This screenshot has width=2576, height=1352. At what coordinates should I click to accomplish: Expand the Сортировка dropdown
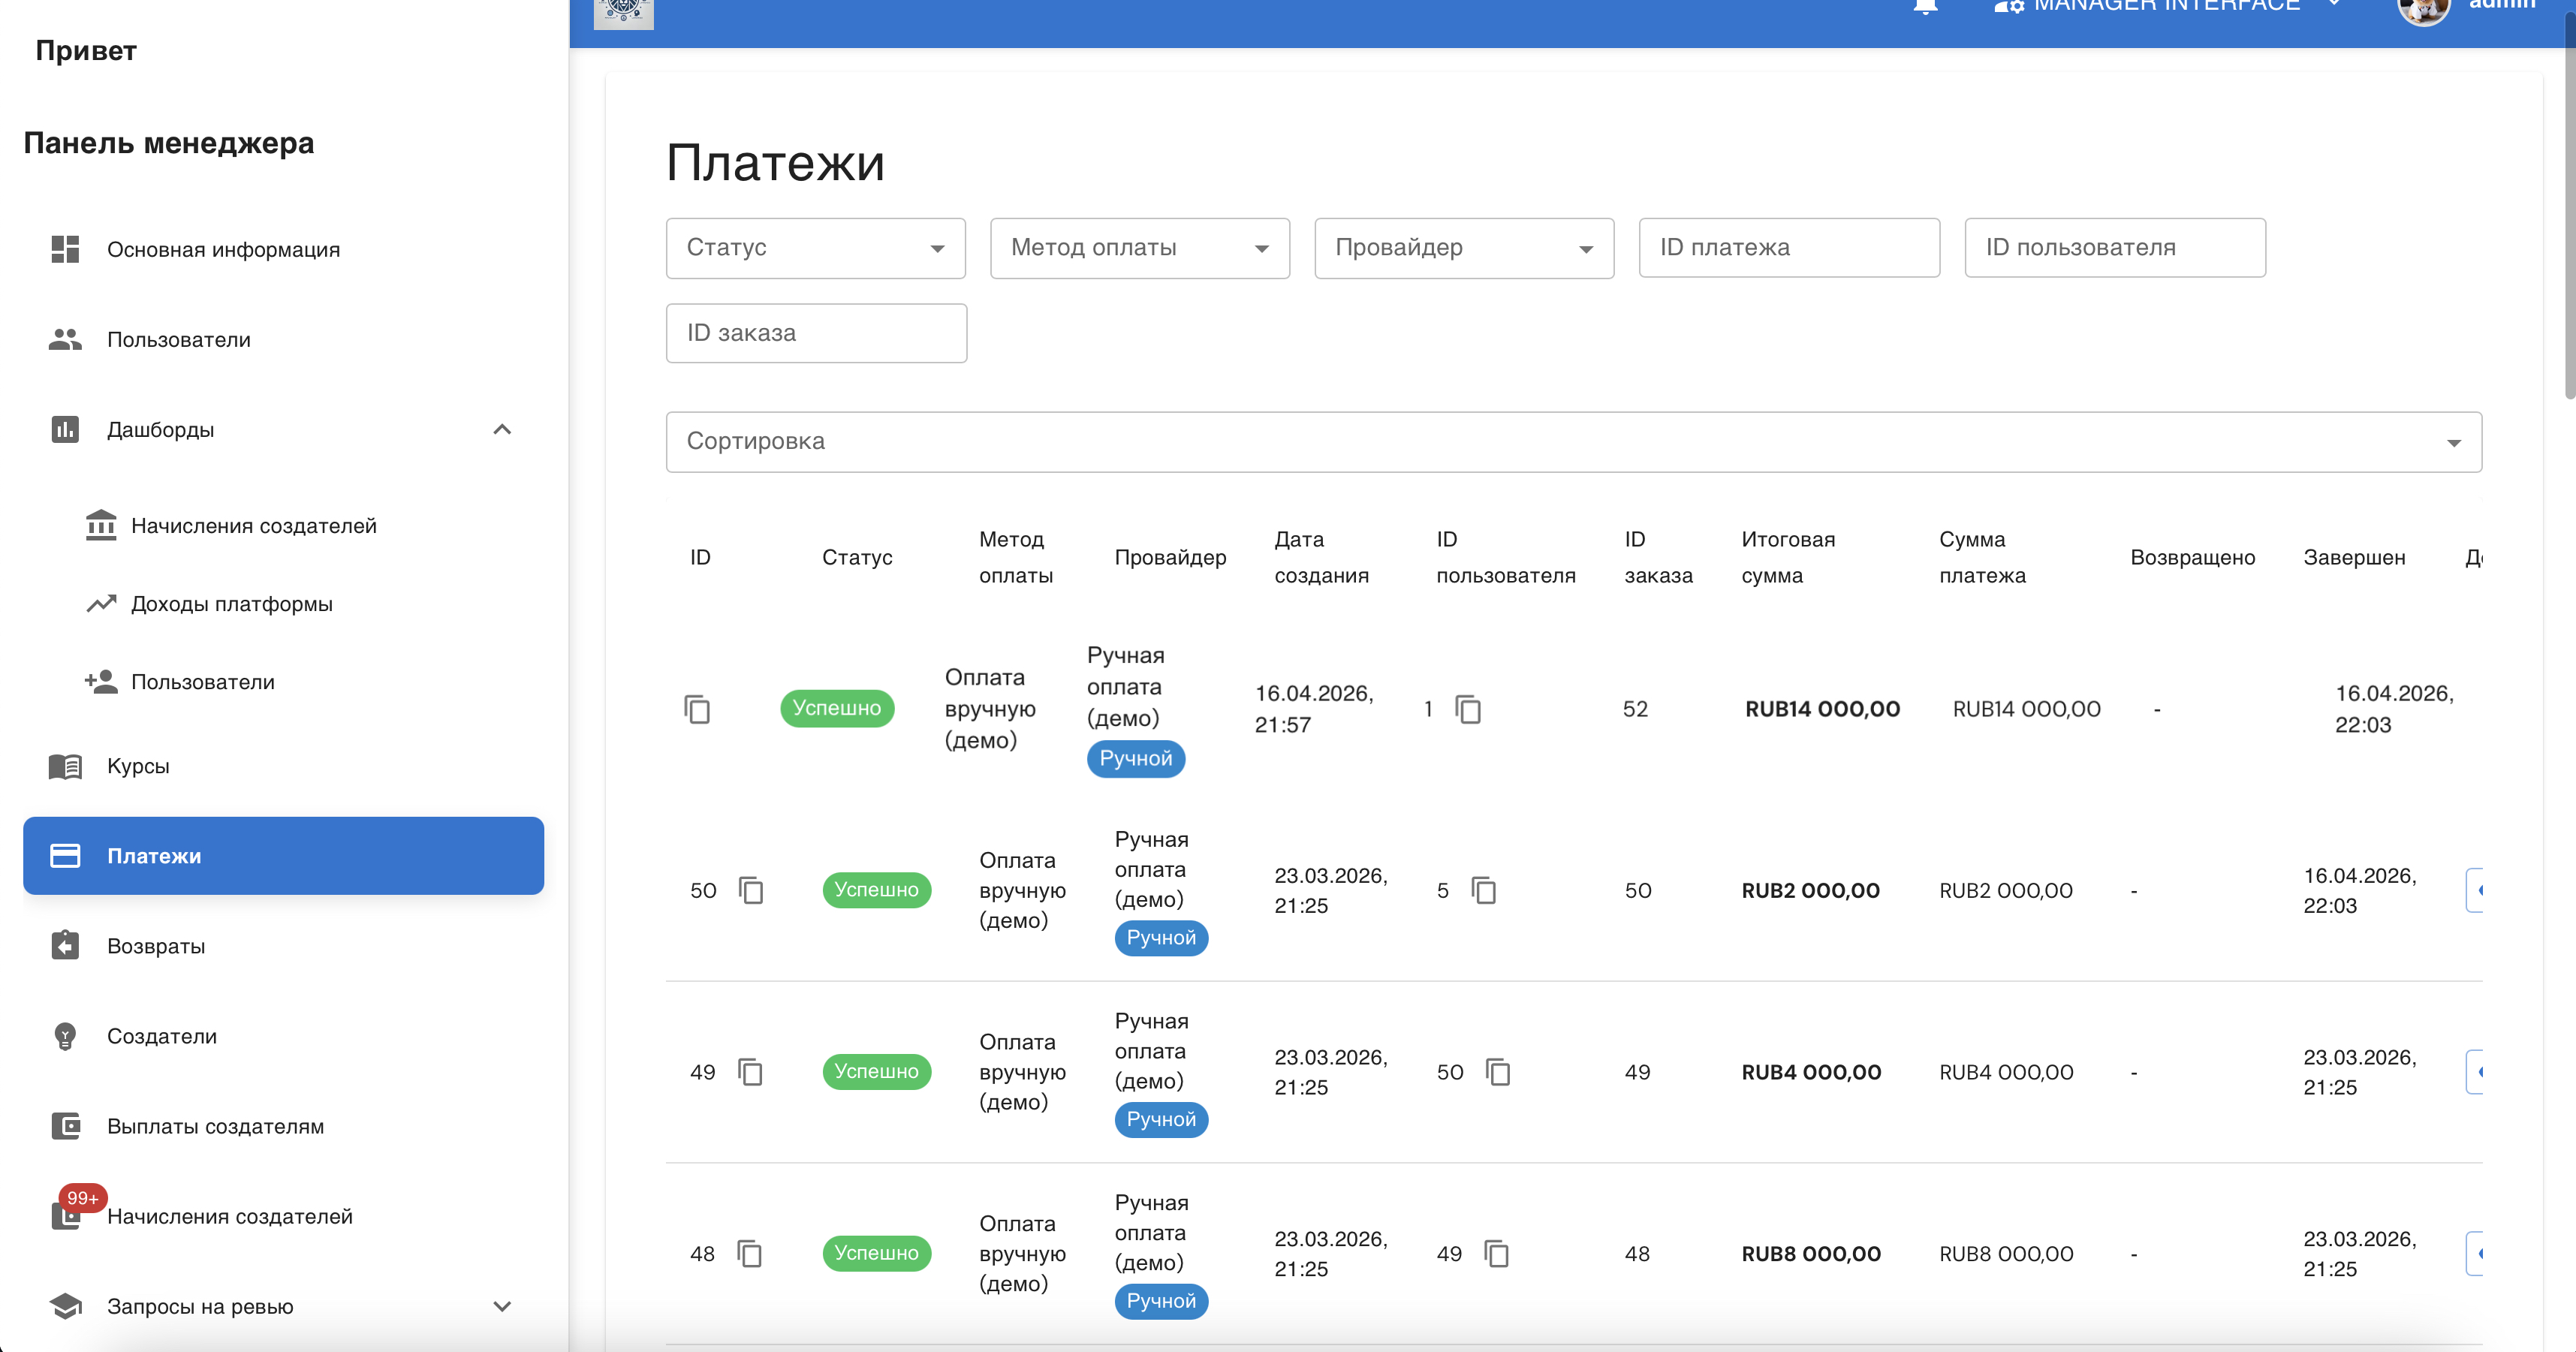click(x=1574, y=442)
